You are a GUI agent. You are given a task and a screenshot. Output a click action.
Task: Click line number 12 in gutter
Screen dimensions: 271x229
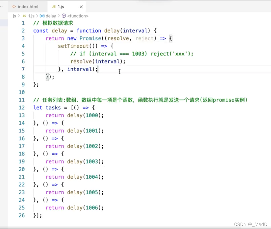tap(22, 108)
